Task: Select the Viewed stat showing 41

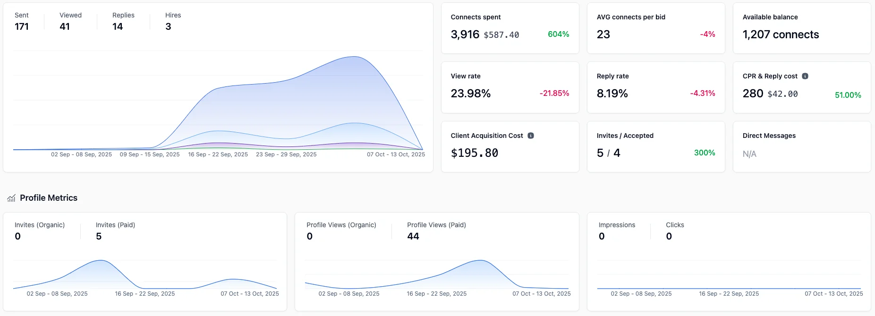Action: [70, 22]
